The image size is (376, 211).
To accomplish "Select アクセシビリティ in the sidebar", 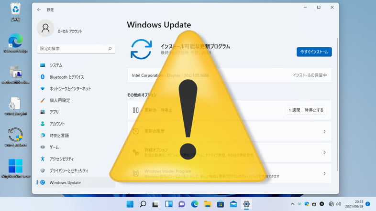I will (76, 159).
